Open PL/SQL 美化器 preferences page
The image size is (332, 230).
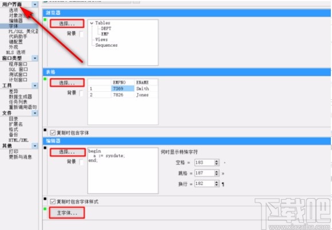click(23, 31)
